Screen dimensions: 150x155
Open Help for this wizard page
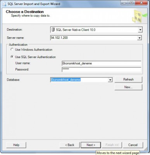16,145
